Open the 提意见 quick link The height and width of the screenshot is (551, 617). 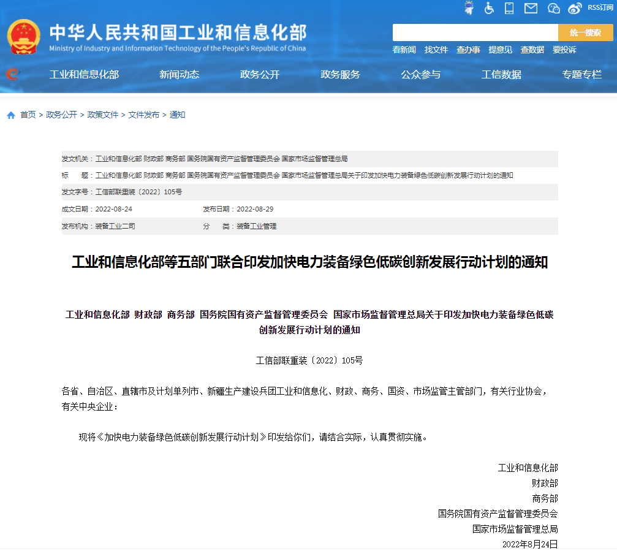pyautogui.click(x=500, y=50)
